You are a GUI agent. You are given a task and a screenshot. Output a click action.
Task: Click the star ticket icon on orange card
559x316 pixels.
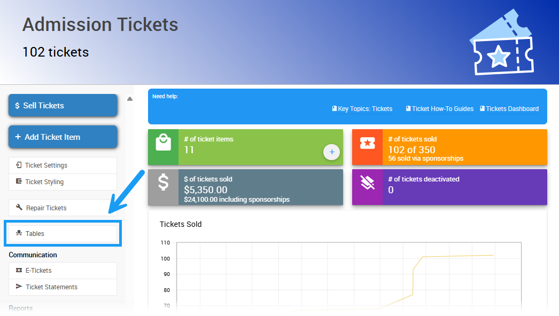(367, 143)
